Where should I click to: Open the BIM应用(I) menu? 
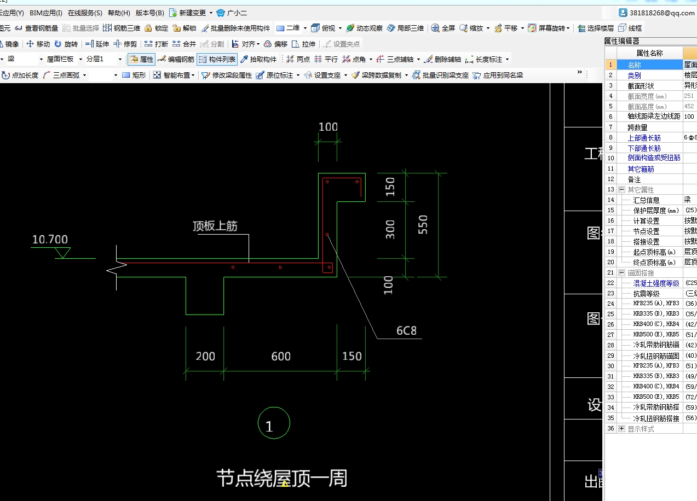(x=46, y=13)
